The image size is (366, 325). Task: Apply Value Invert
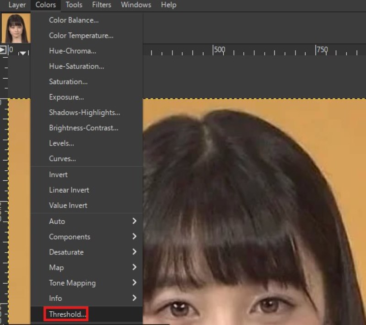pyautogui.click(x=87, y=206)
